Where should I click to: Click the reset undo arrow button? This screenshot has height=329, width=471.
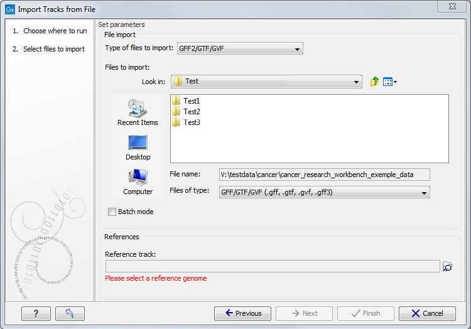70,313
